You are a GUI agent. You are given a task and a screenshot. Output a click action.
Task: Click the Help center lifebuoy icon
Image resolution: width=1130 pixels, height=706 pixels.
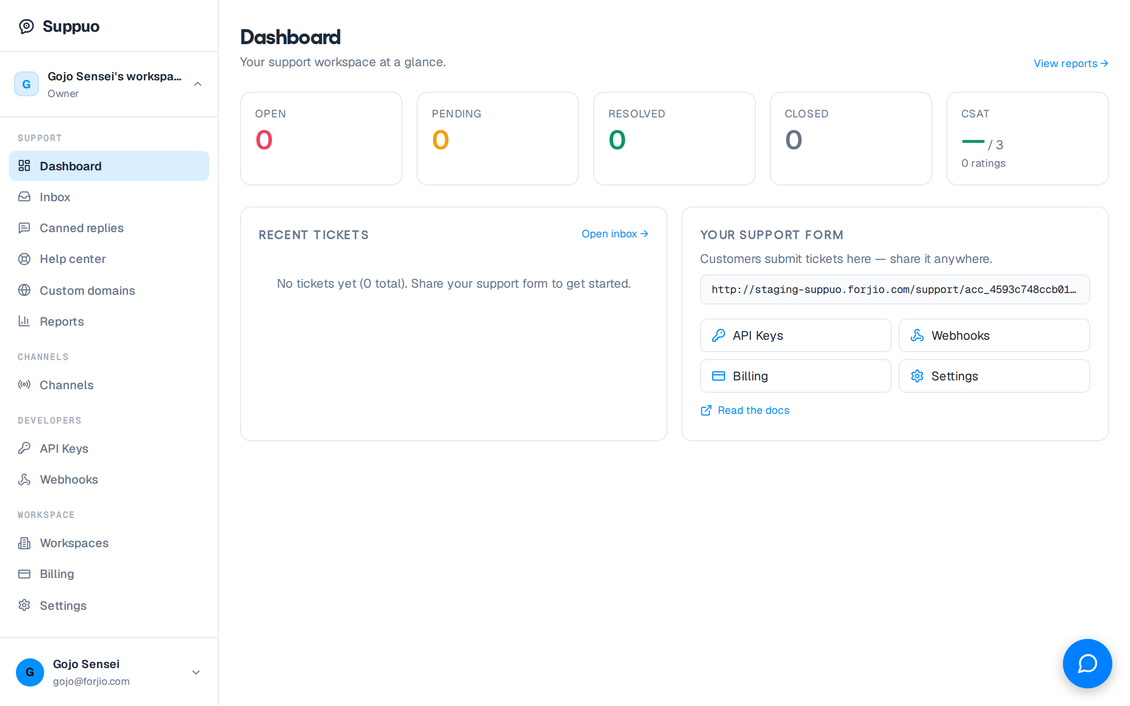(24, 259)
